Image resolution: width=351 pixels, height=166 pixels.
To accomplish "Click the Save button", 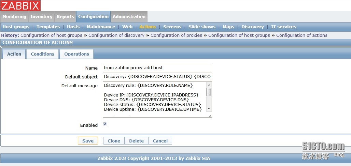I will (88, 141).
